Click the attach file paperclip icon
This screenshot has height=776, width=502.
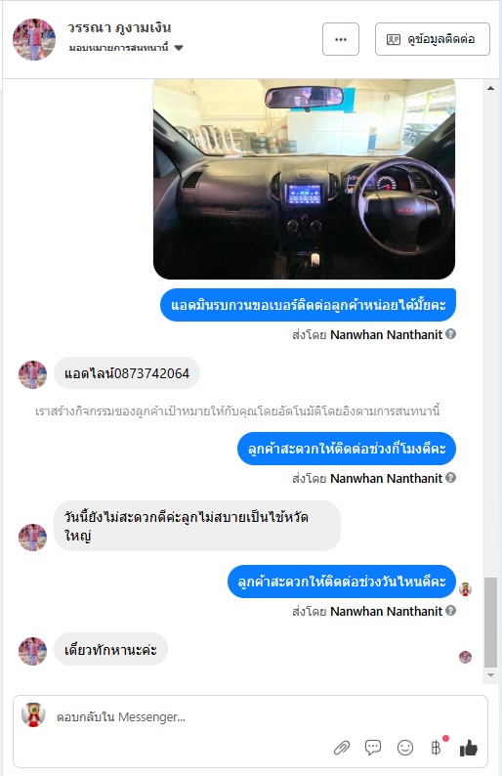[341, 748]
